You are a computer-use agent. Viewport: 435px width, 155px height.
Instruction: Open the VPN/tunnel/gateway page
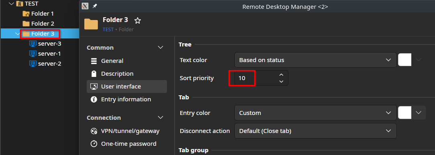tap(127, 131)
